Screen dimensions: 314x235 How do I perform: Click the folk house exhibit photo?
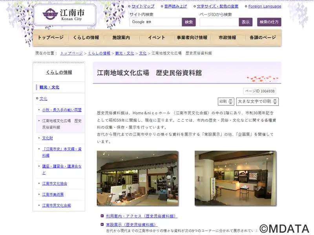click(x=138, y=178)
